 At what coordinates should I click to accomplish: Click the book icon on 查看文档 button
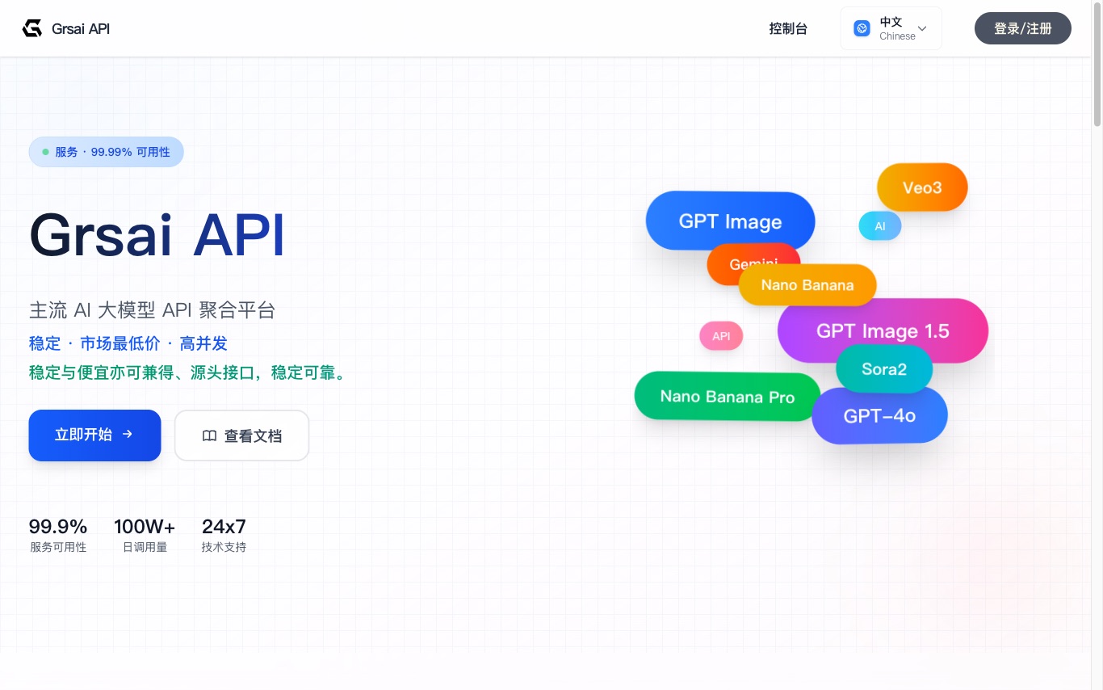209,436
